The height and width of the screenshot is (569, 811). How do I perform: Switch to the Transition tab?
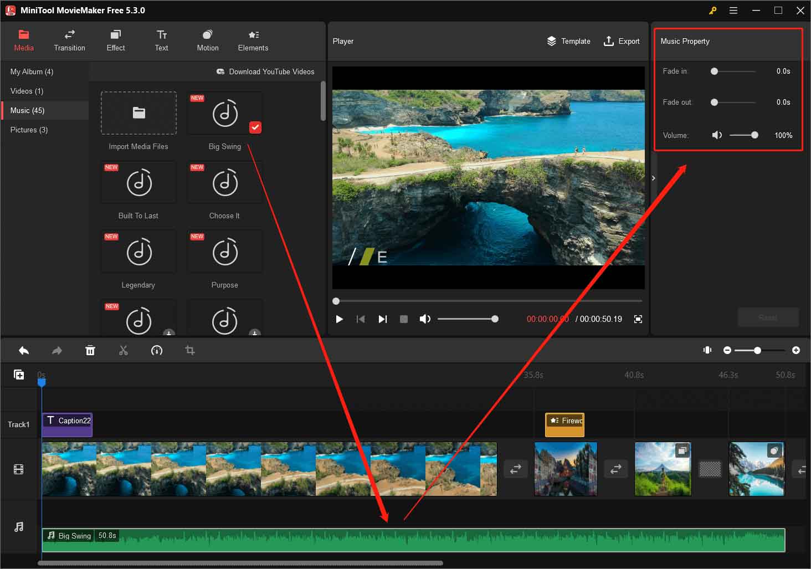tap(70, 41)
